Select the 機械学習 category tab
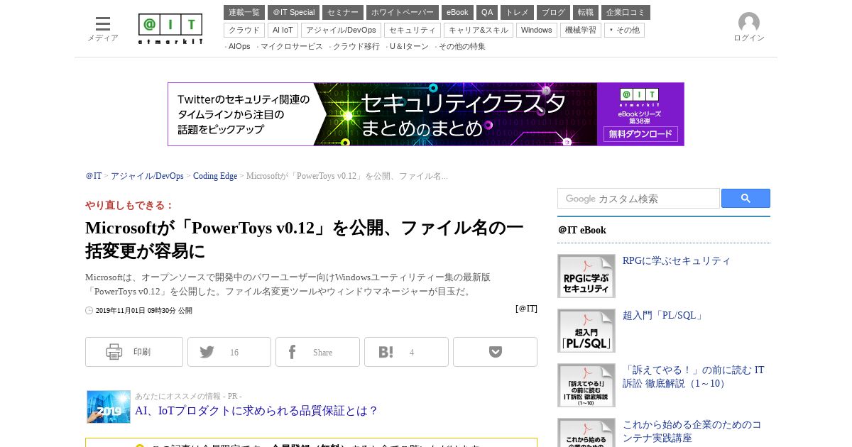Screen dimensions: 852x447 point(581,30)
